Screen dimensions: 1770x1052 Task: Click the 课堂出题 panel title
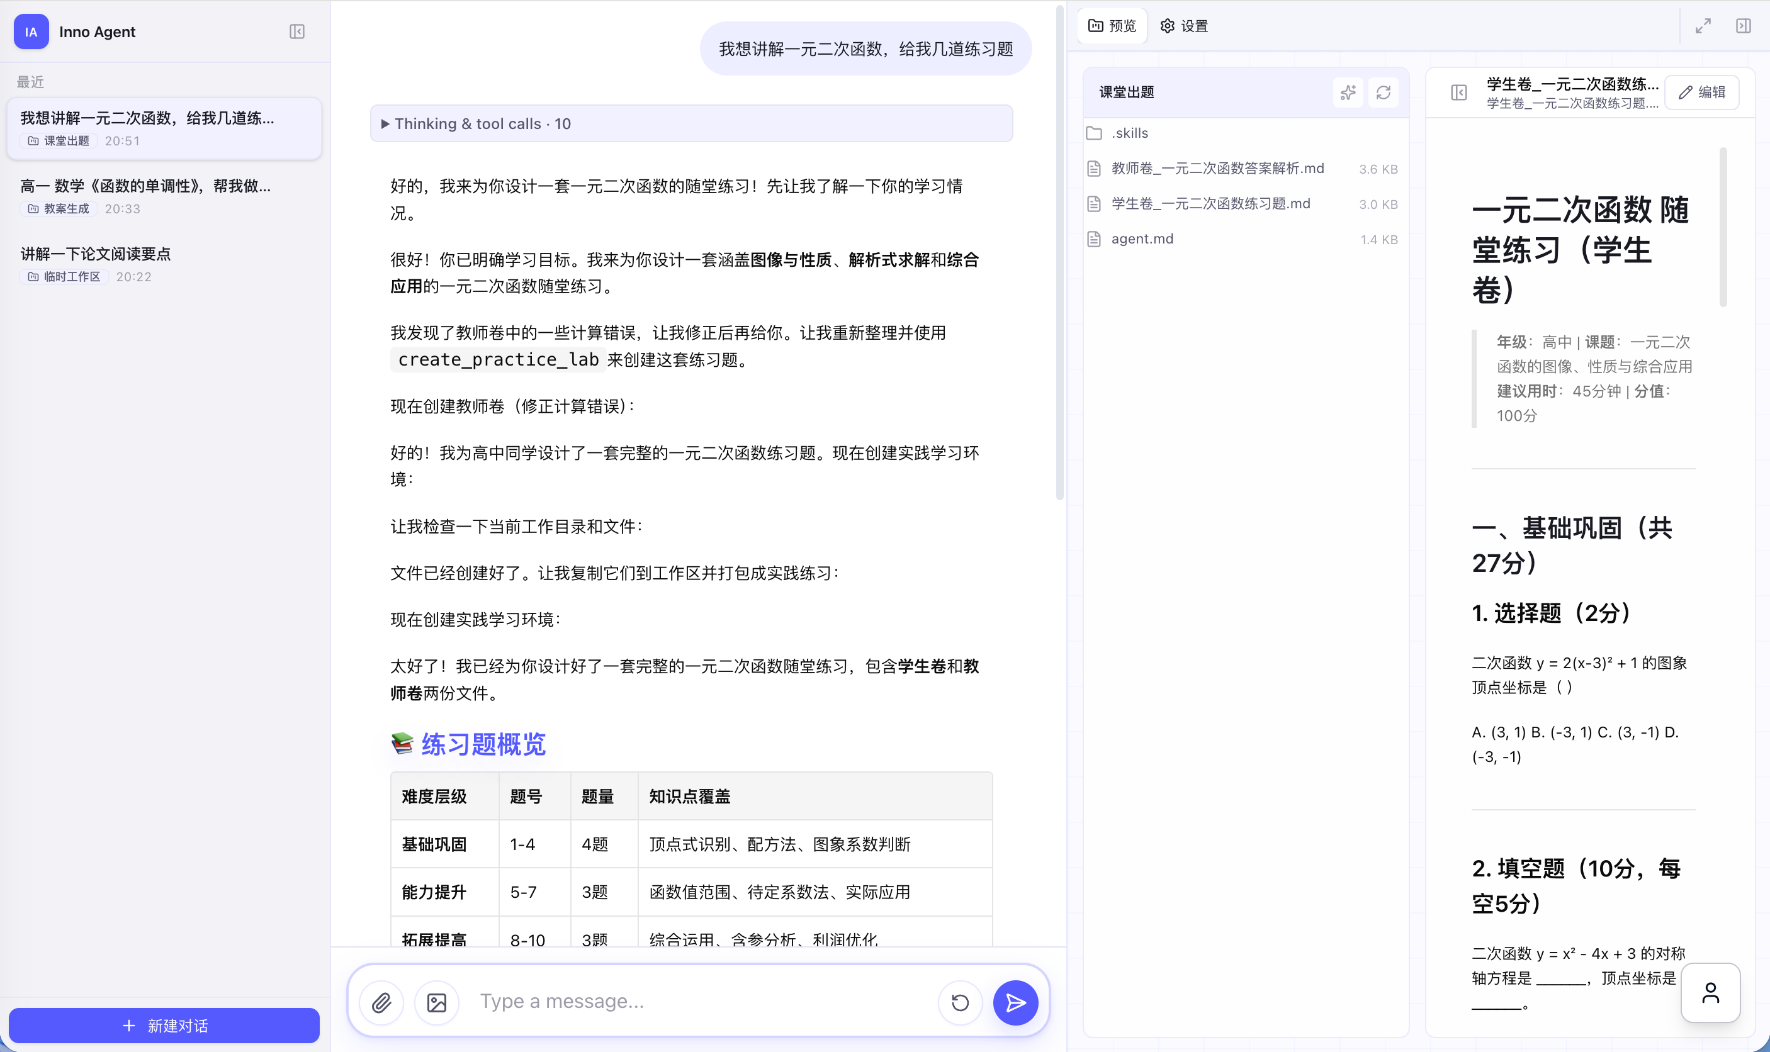pyautogui.click(x=1126, y=92)
